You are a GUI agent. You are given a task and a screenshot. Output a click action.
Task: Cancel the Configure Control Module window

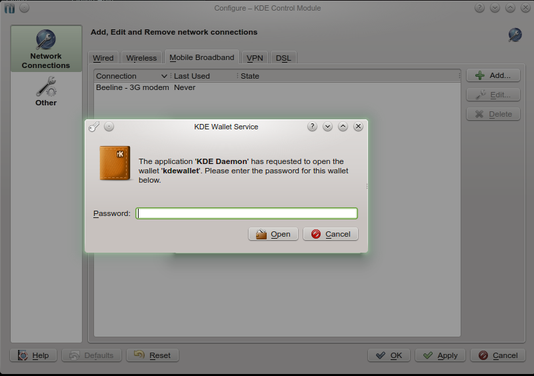point(498,355)
